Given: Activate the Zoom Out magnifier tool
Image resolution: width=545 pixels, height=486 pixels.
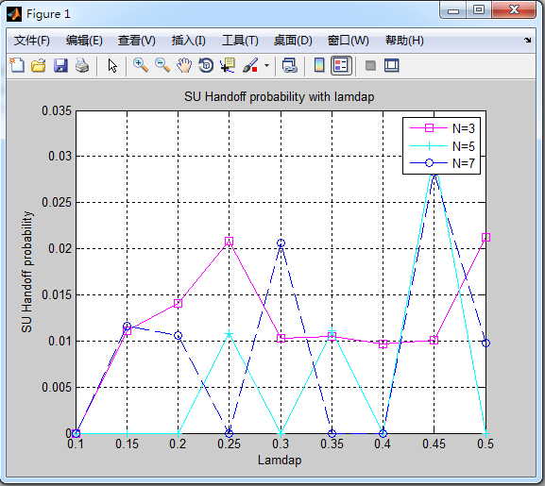Looking at the screenshot, I should pyautogui.click(x=162, y=65).
